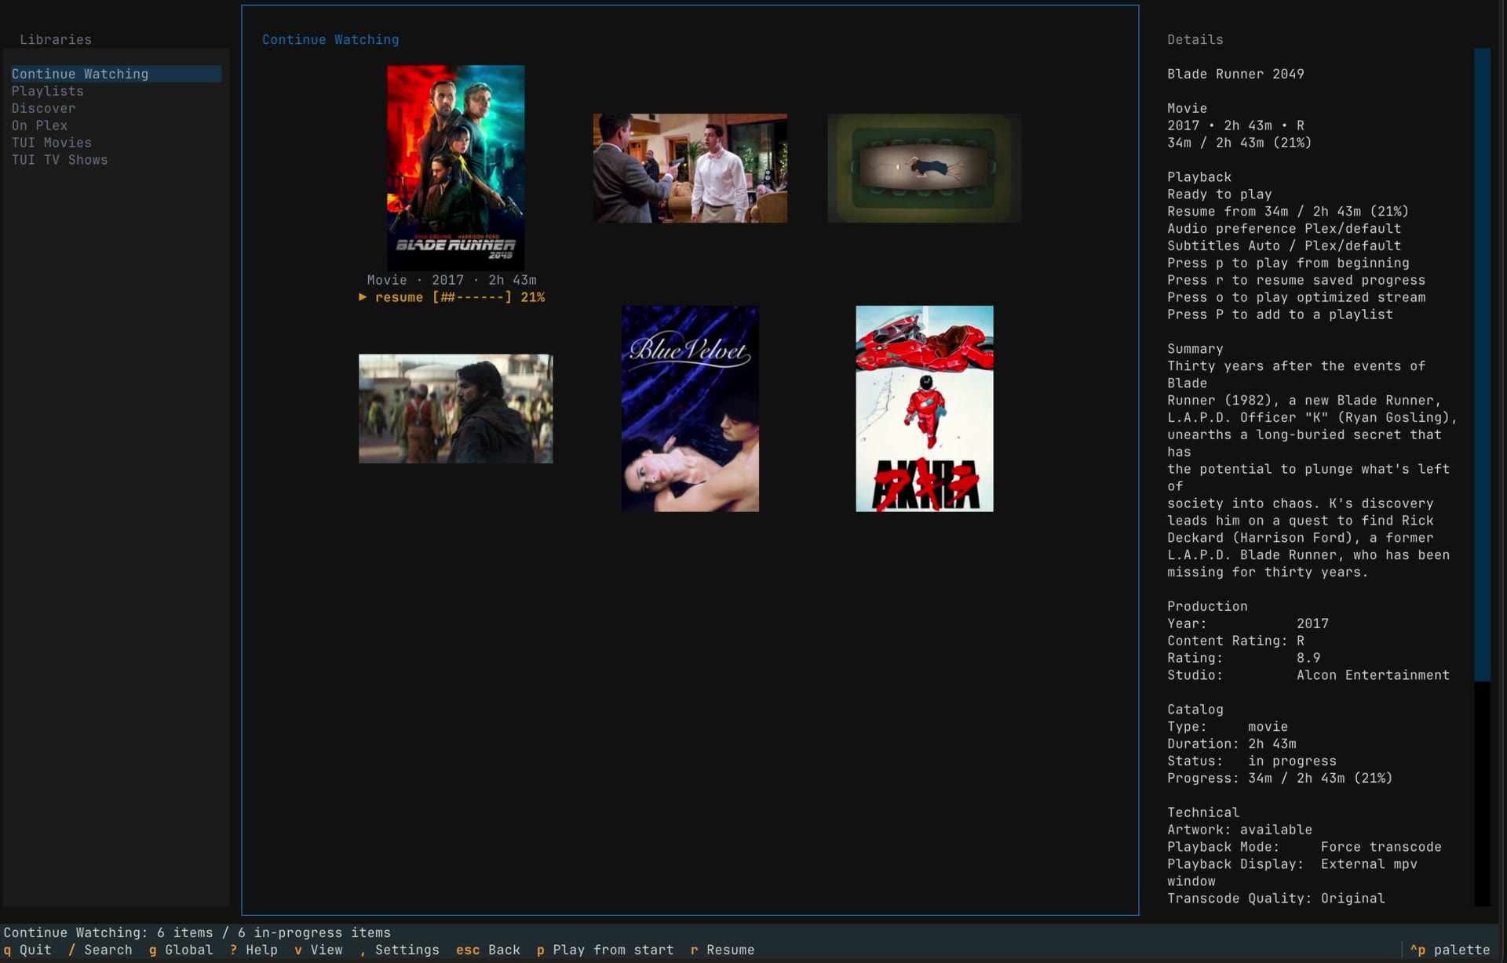Click 'Press o to play optimized stream'
The image size is (1507, 963).
(x=1296, y=297)
